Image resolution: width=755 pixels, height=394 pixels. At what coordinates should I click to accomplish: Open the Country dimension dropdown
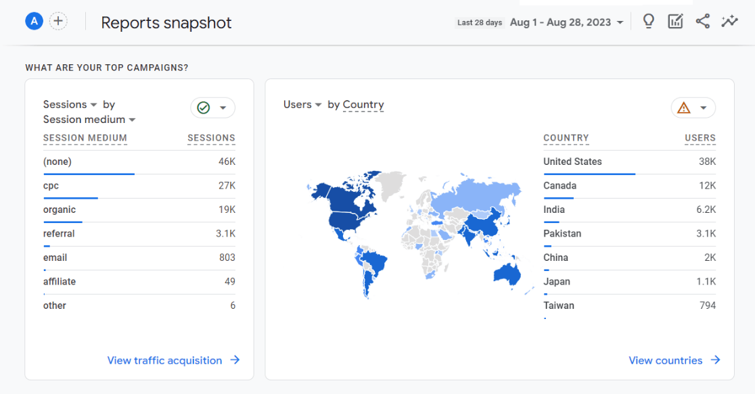tap(363, 105)
